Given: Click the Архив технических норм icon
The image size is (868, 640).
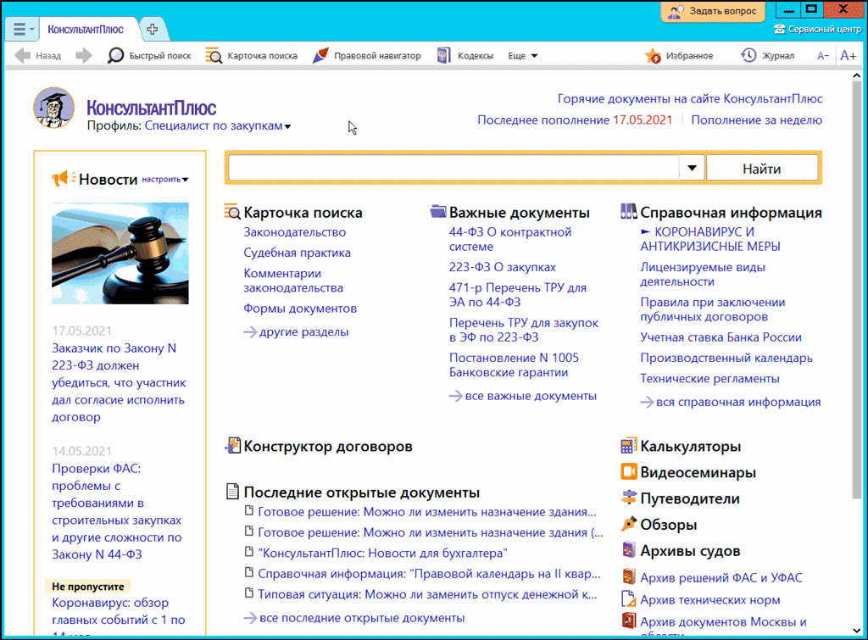Looking at the screenshot, I should 629,599.
